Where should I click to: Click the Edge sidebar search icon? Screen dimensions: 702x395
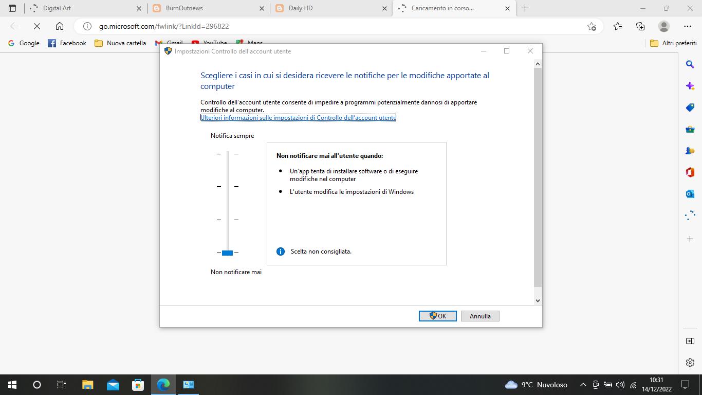[690, 64]
